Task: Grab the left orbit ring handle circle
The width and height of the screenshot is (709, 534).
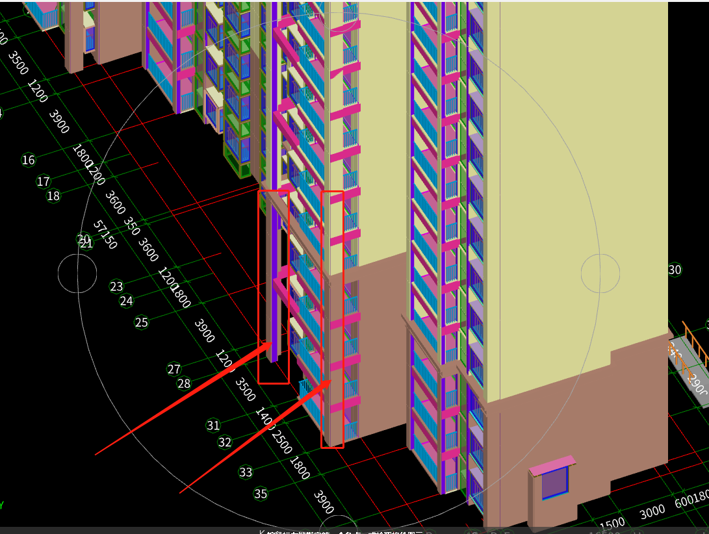Action: [x=77, y=273]
